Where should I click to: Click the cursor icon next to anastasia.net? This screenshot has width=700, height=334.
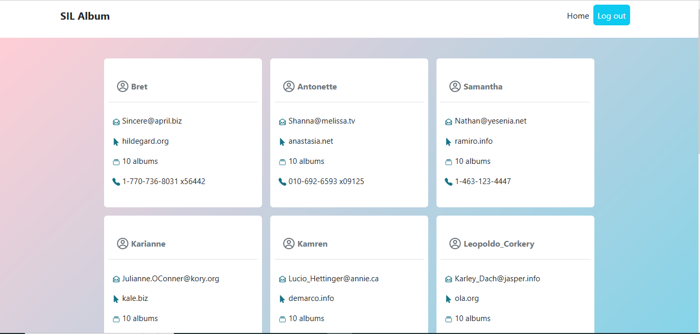[282, 142]
